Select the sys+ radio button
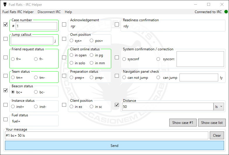 tap(71, 40)
